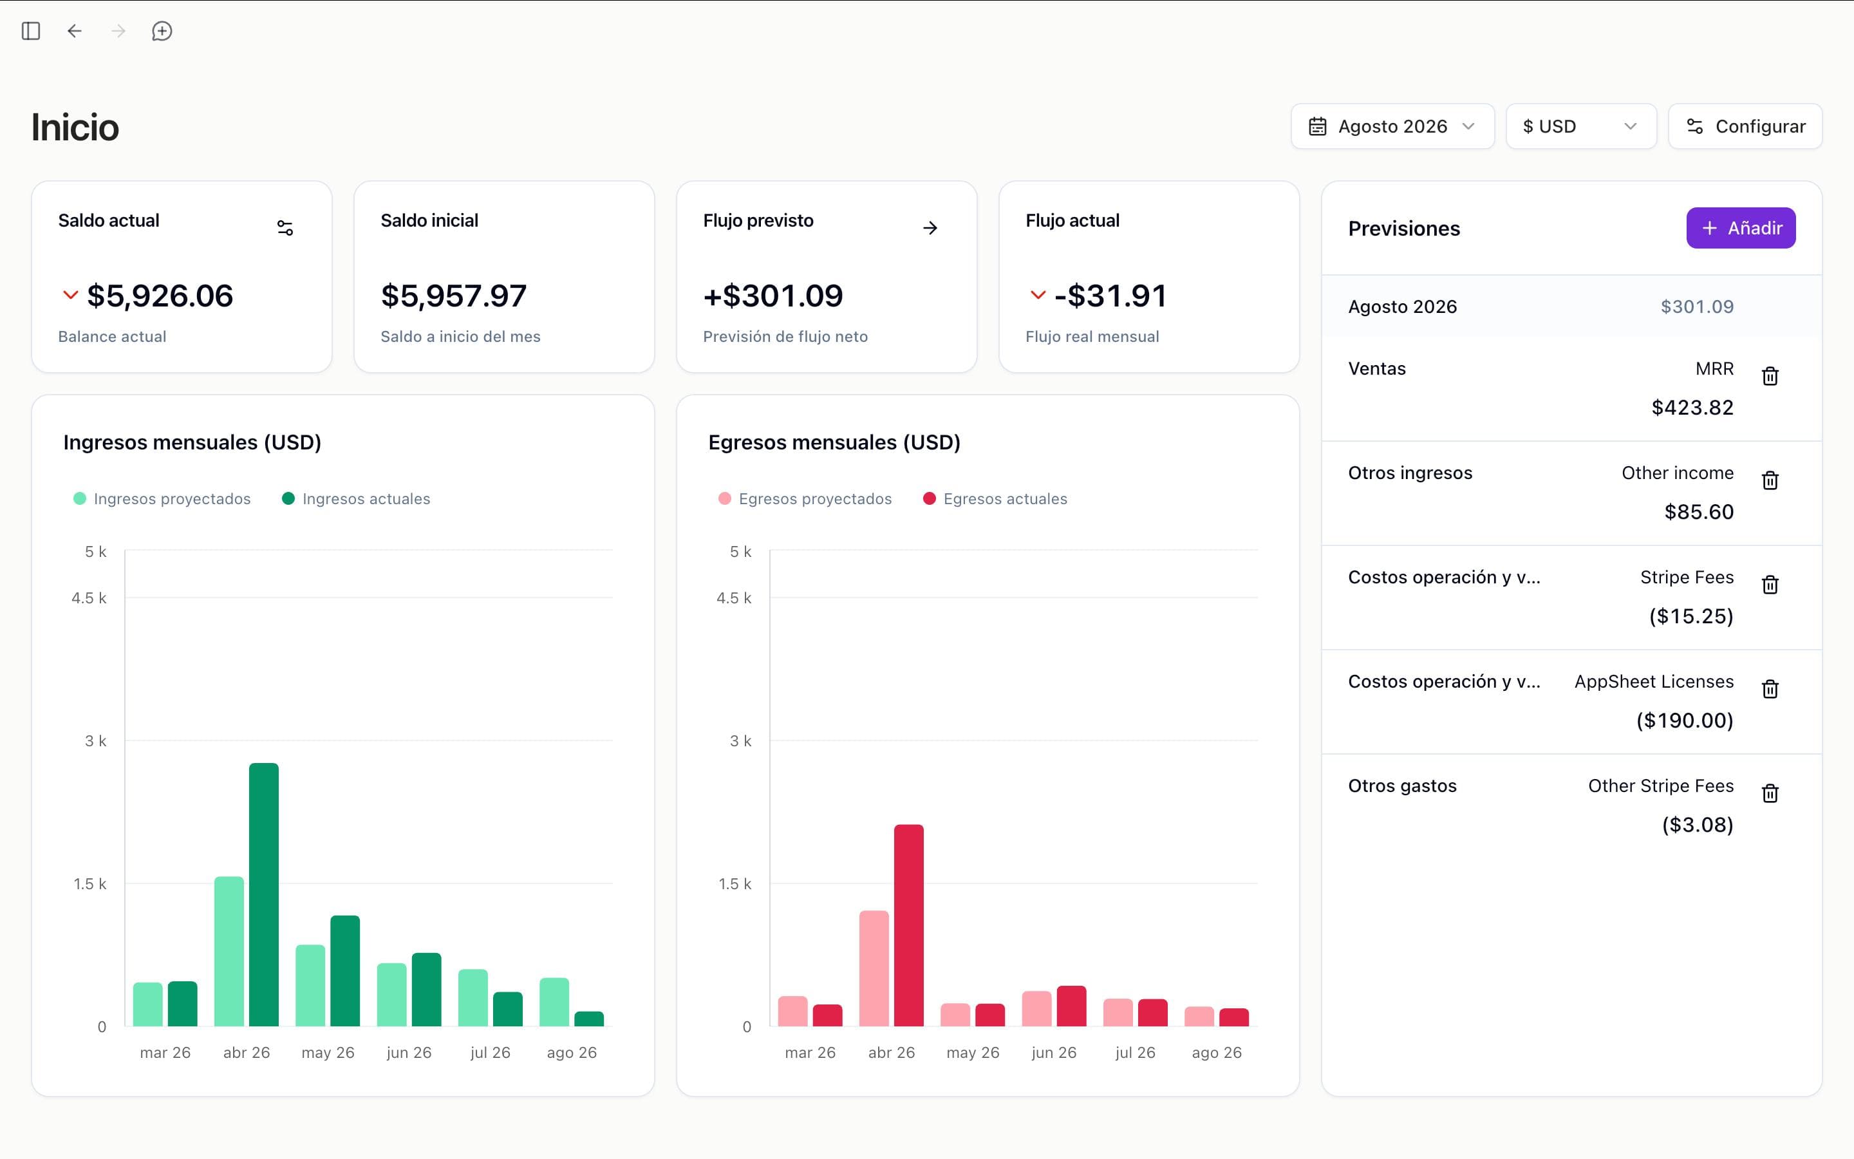Open the $ USD currency dropdown
The image size is (1854, 1159).
pyautogui.click(x=1580, y=126)
